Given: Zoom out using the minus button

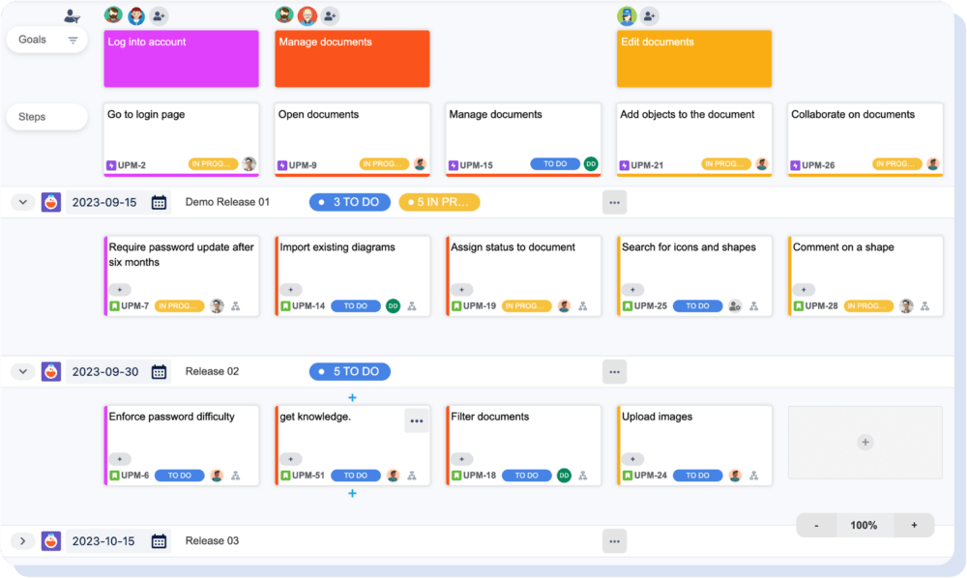Looking at the screenshot, I should (x=817, y=526).
